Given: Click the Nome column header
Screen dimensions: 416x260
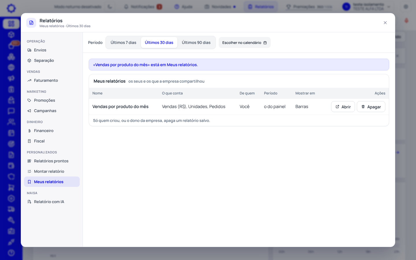Looking at the screenshot, I should 97,93.
